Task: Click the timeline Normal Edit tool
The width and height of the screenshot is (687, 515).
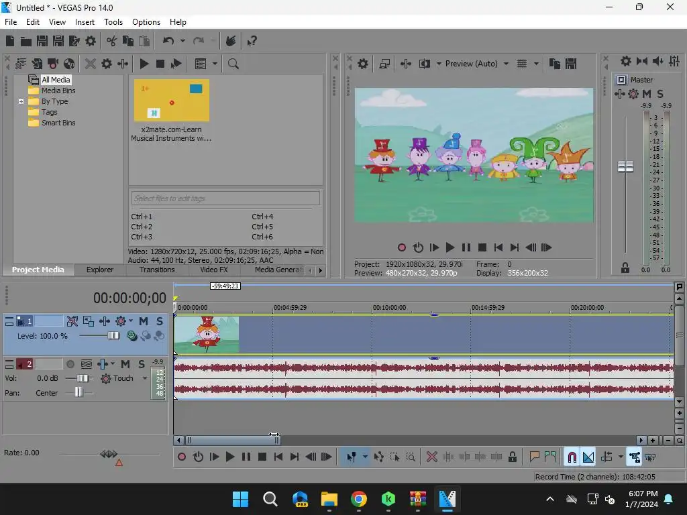Action: point(352,457)
